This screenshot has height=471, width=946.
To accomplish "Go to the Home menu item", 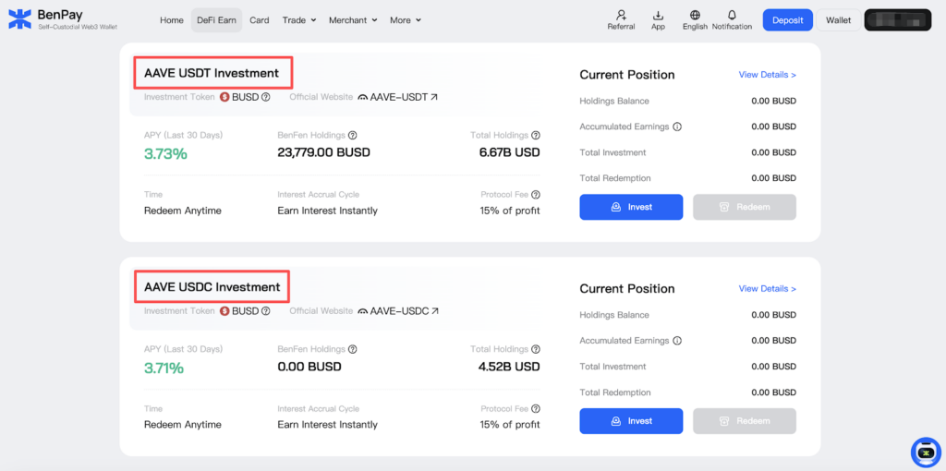I will 171,20.
